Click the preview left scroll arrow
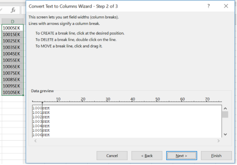This screenshot has width=237, height=165. tap(35, 141)
